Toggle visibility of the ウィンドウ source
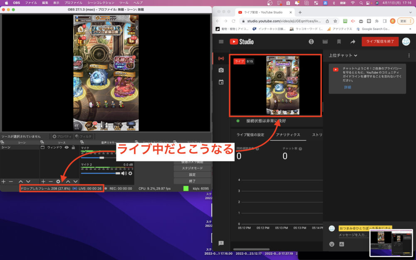 (x=67, y=148)
